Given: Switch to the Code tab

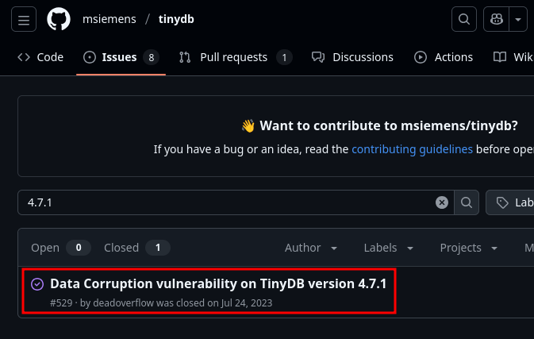Looking at the screenshot, I should (x=40, y=57).
